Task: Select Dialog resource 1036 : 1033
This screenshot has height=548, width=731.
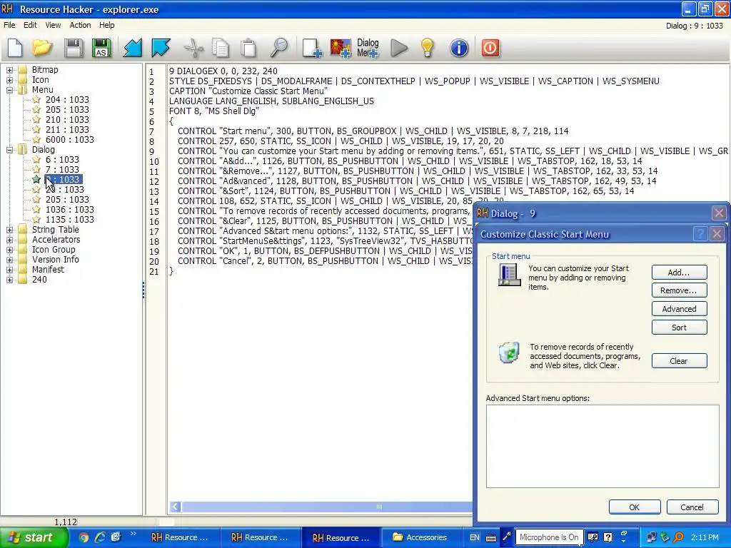Action: pyautogui.click(x=69, y=210)
